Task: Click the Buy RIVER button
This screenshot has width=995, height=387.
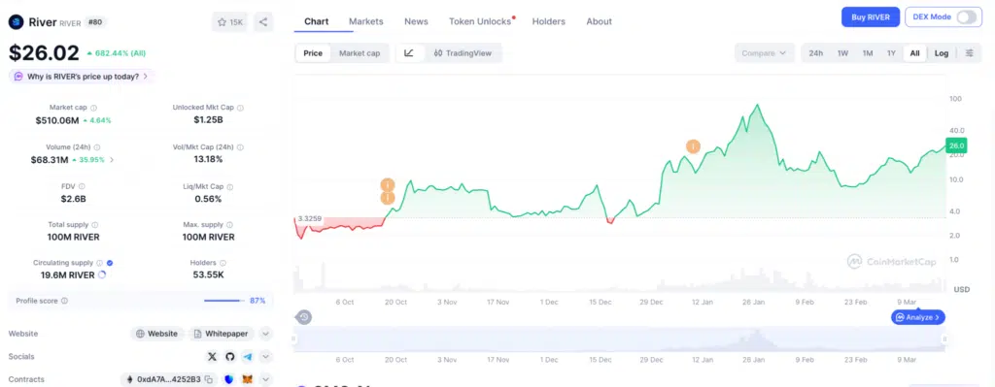Action: click(x=871, y=17)
